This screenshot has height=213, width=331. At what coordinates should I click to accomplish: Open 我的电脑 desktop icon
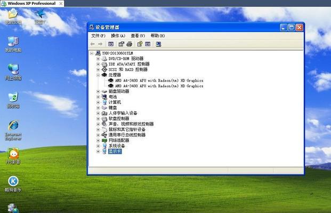(x=13, y=44)
